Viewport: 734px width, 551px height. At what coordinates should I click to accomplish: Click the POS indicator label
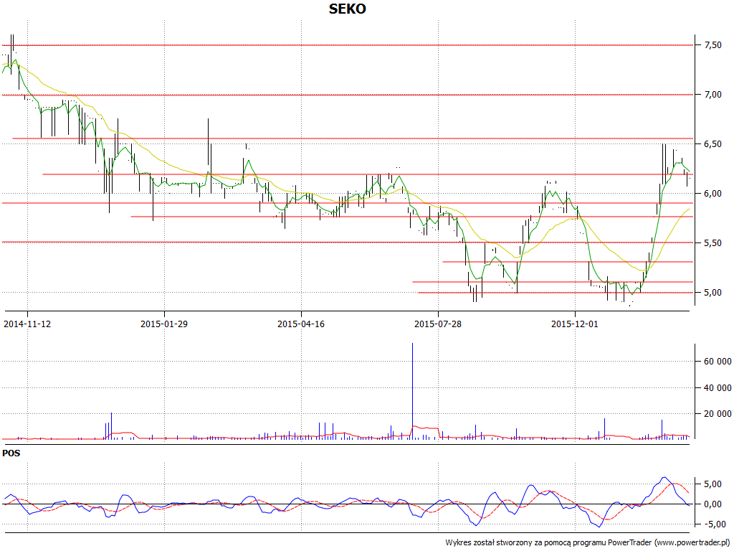pos(11,453)
